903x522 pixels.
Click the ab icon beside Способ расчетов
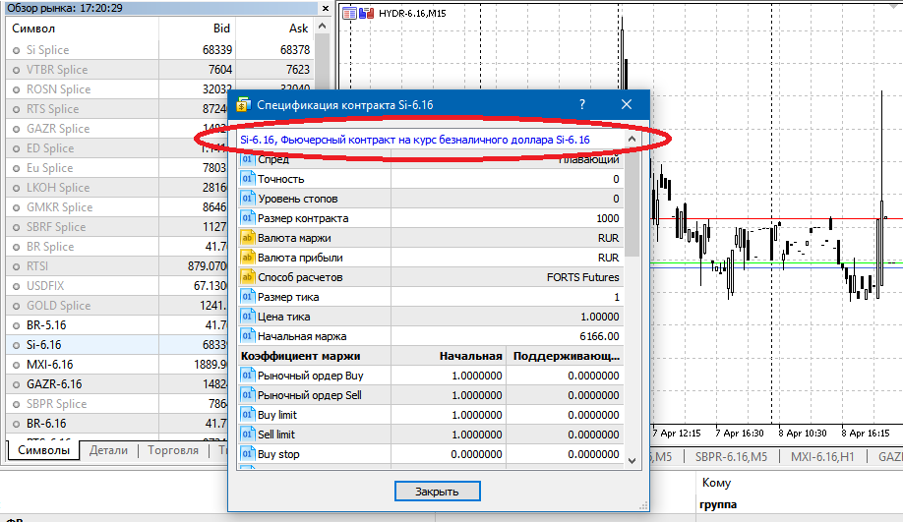click(x=248, y=277)
